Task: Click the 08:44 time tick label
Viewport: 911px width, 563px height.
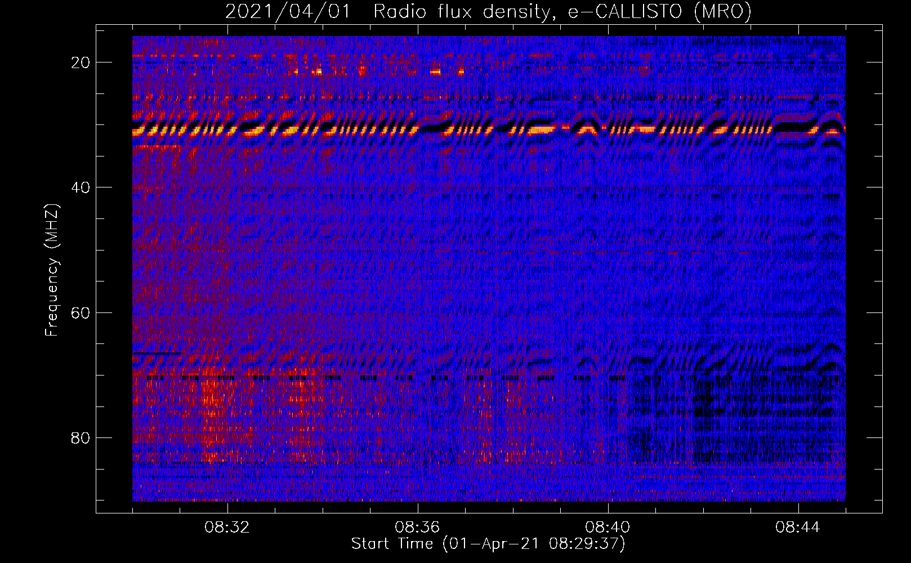Action: pos(798,528)
